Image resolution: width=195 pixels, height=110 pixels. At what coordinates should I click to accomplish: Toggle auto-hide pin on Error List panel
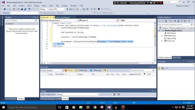(x=152, y=67)
